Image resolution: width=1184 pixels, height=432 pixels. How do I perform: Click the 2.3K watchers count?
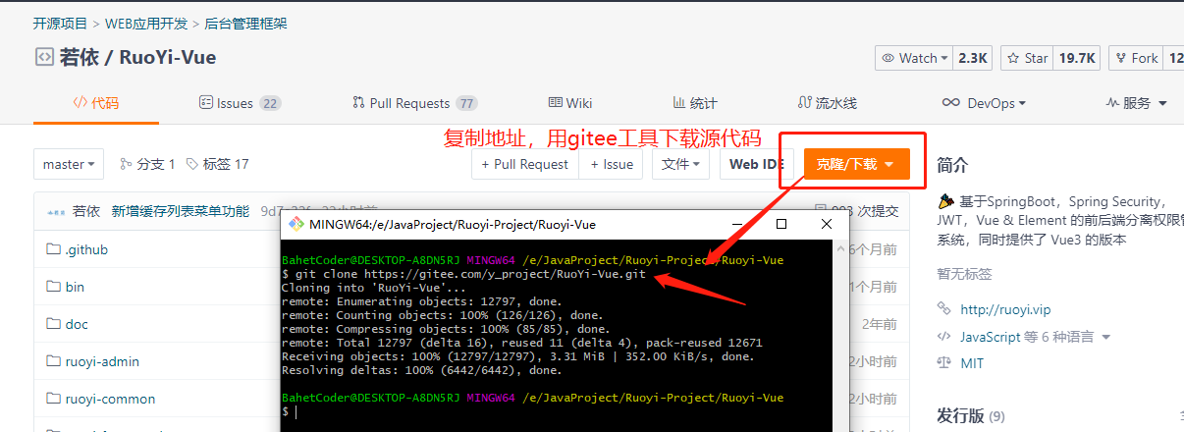(973, 58)
